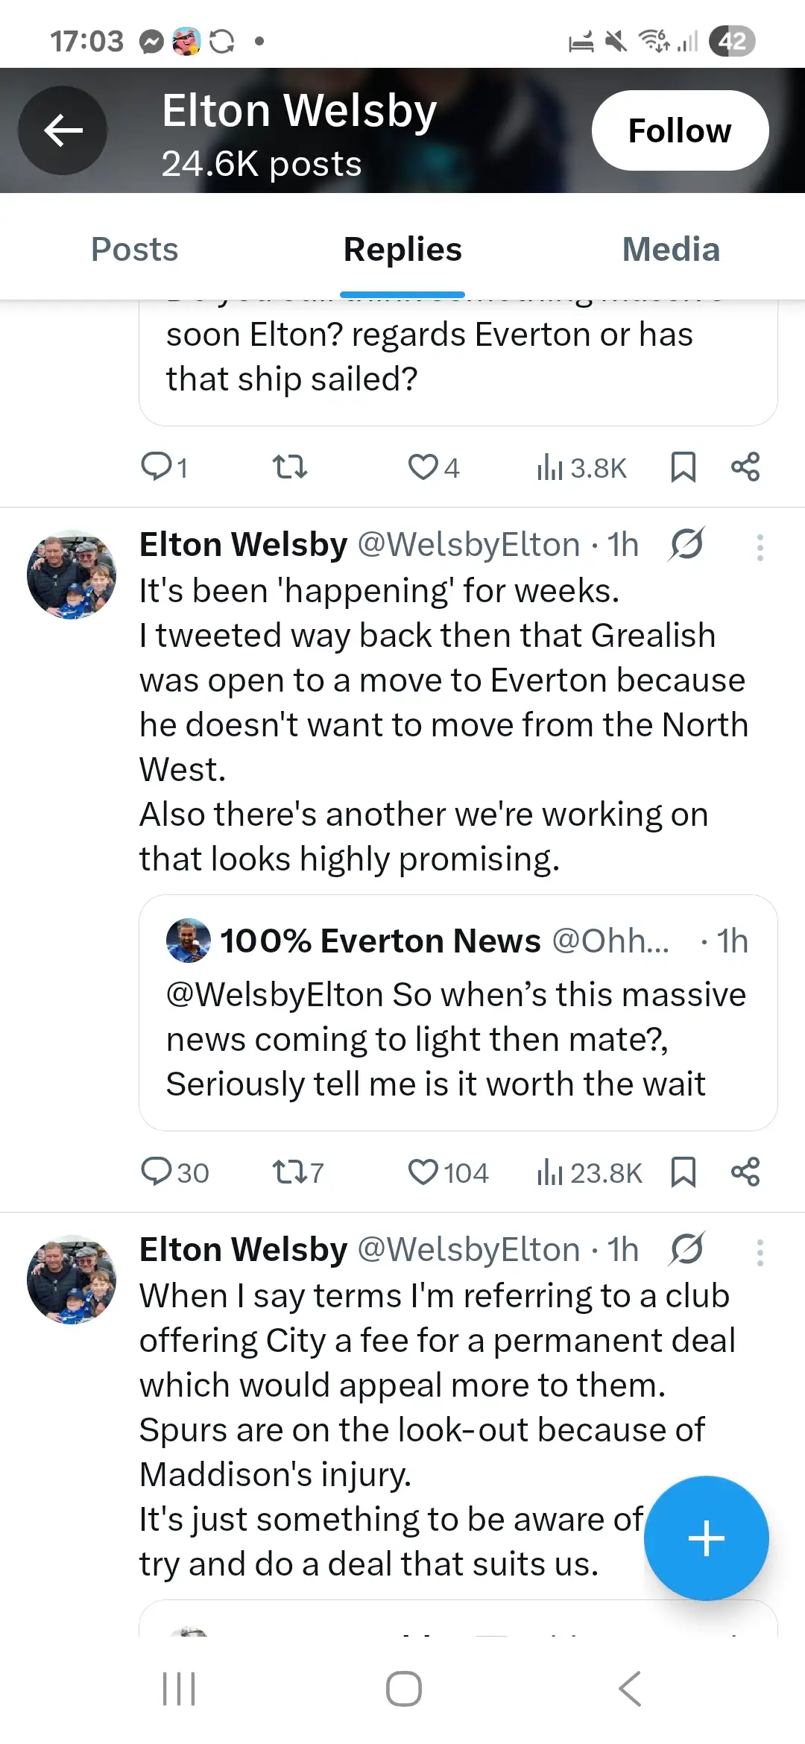Select the Replies tab
This screenshot has height=1744, width=805.
pyautogui.click(x=402, y=250)
